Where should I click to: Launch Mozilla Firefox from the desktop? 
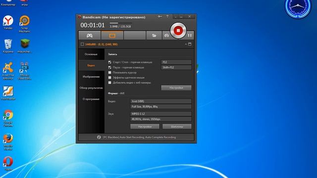point(8,142)
